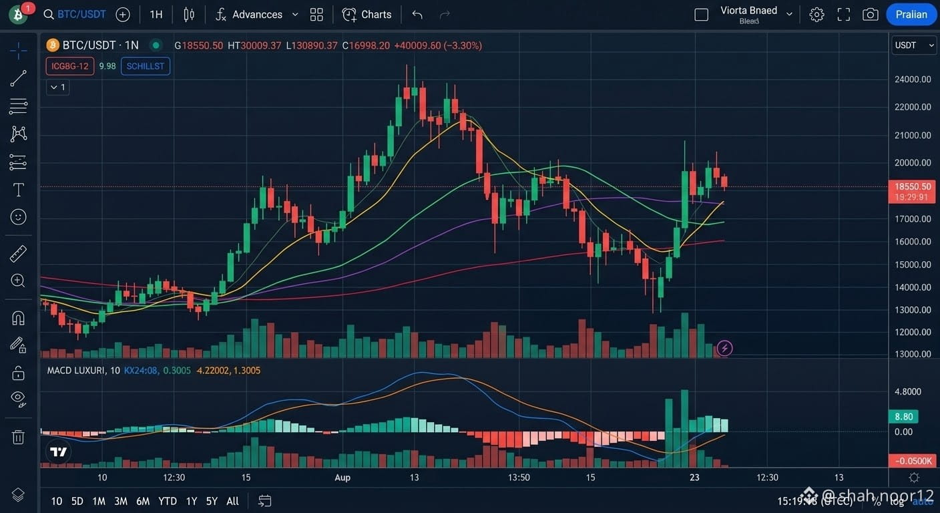This screenshot has width=940, height=513.
Task: Select the 1M range tab
Action: [x=99, y=501]
